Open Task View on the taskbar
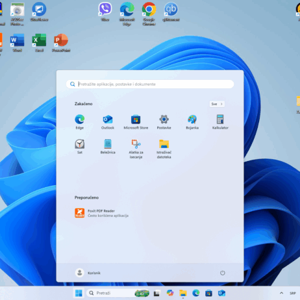The width and height of the screenshot is (300, 300). point(157,293)
